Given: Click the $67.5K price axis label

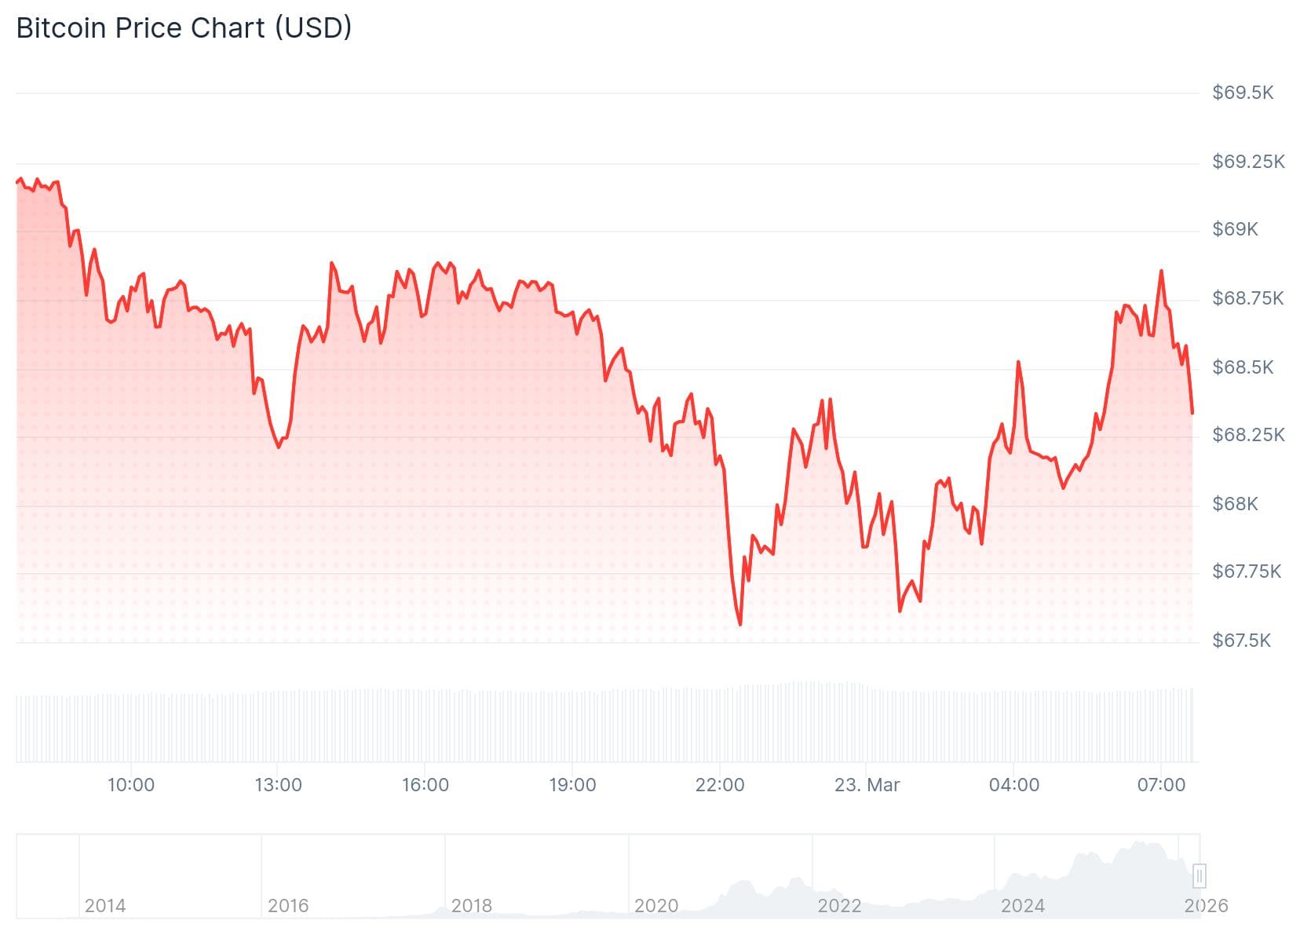Looking at the screenshot, I should pyautogui.click(x=1241, y=641).
